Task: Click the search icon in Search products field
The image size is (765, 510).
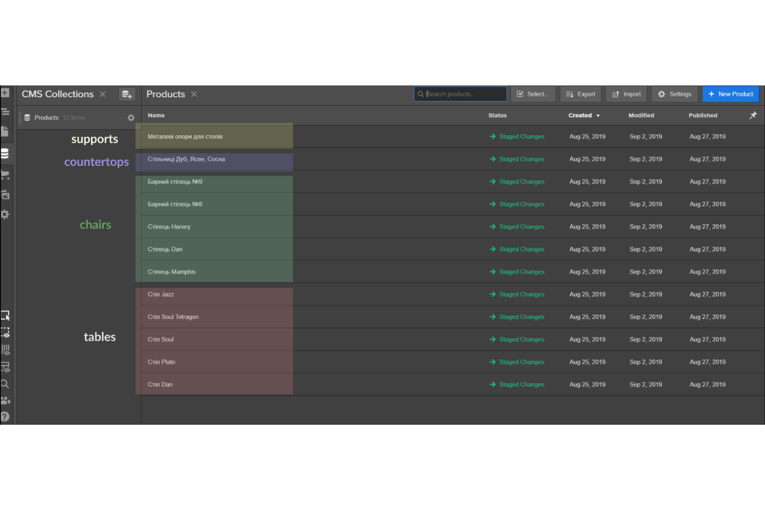Action: [421, 94]
